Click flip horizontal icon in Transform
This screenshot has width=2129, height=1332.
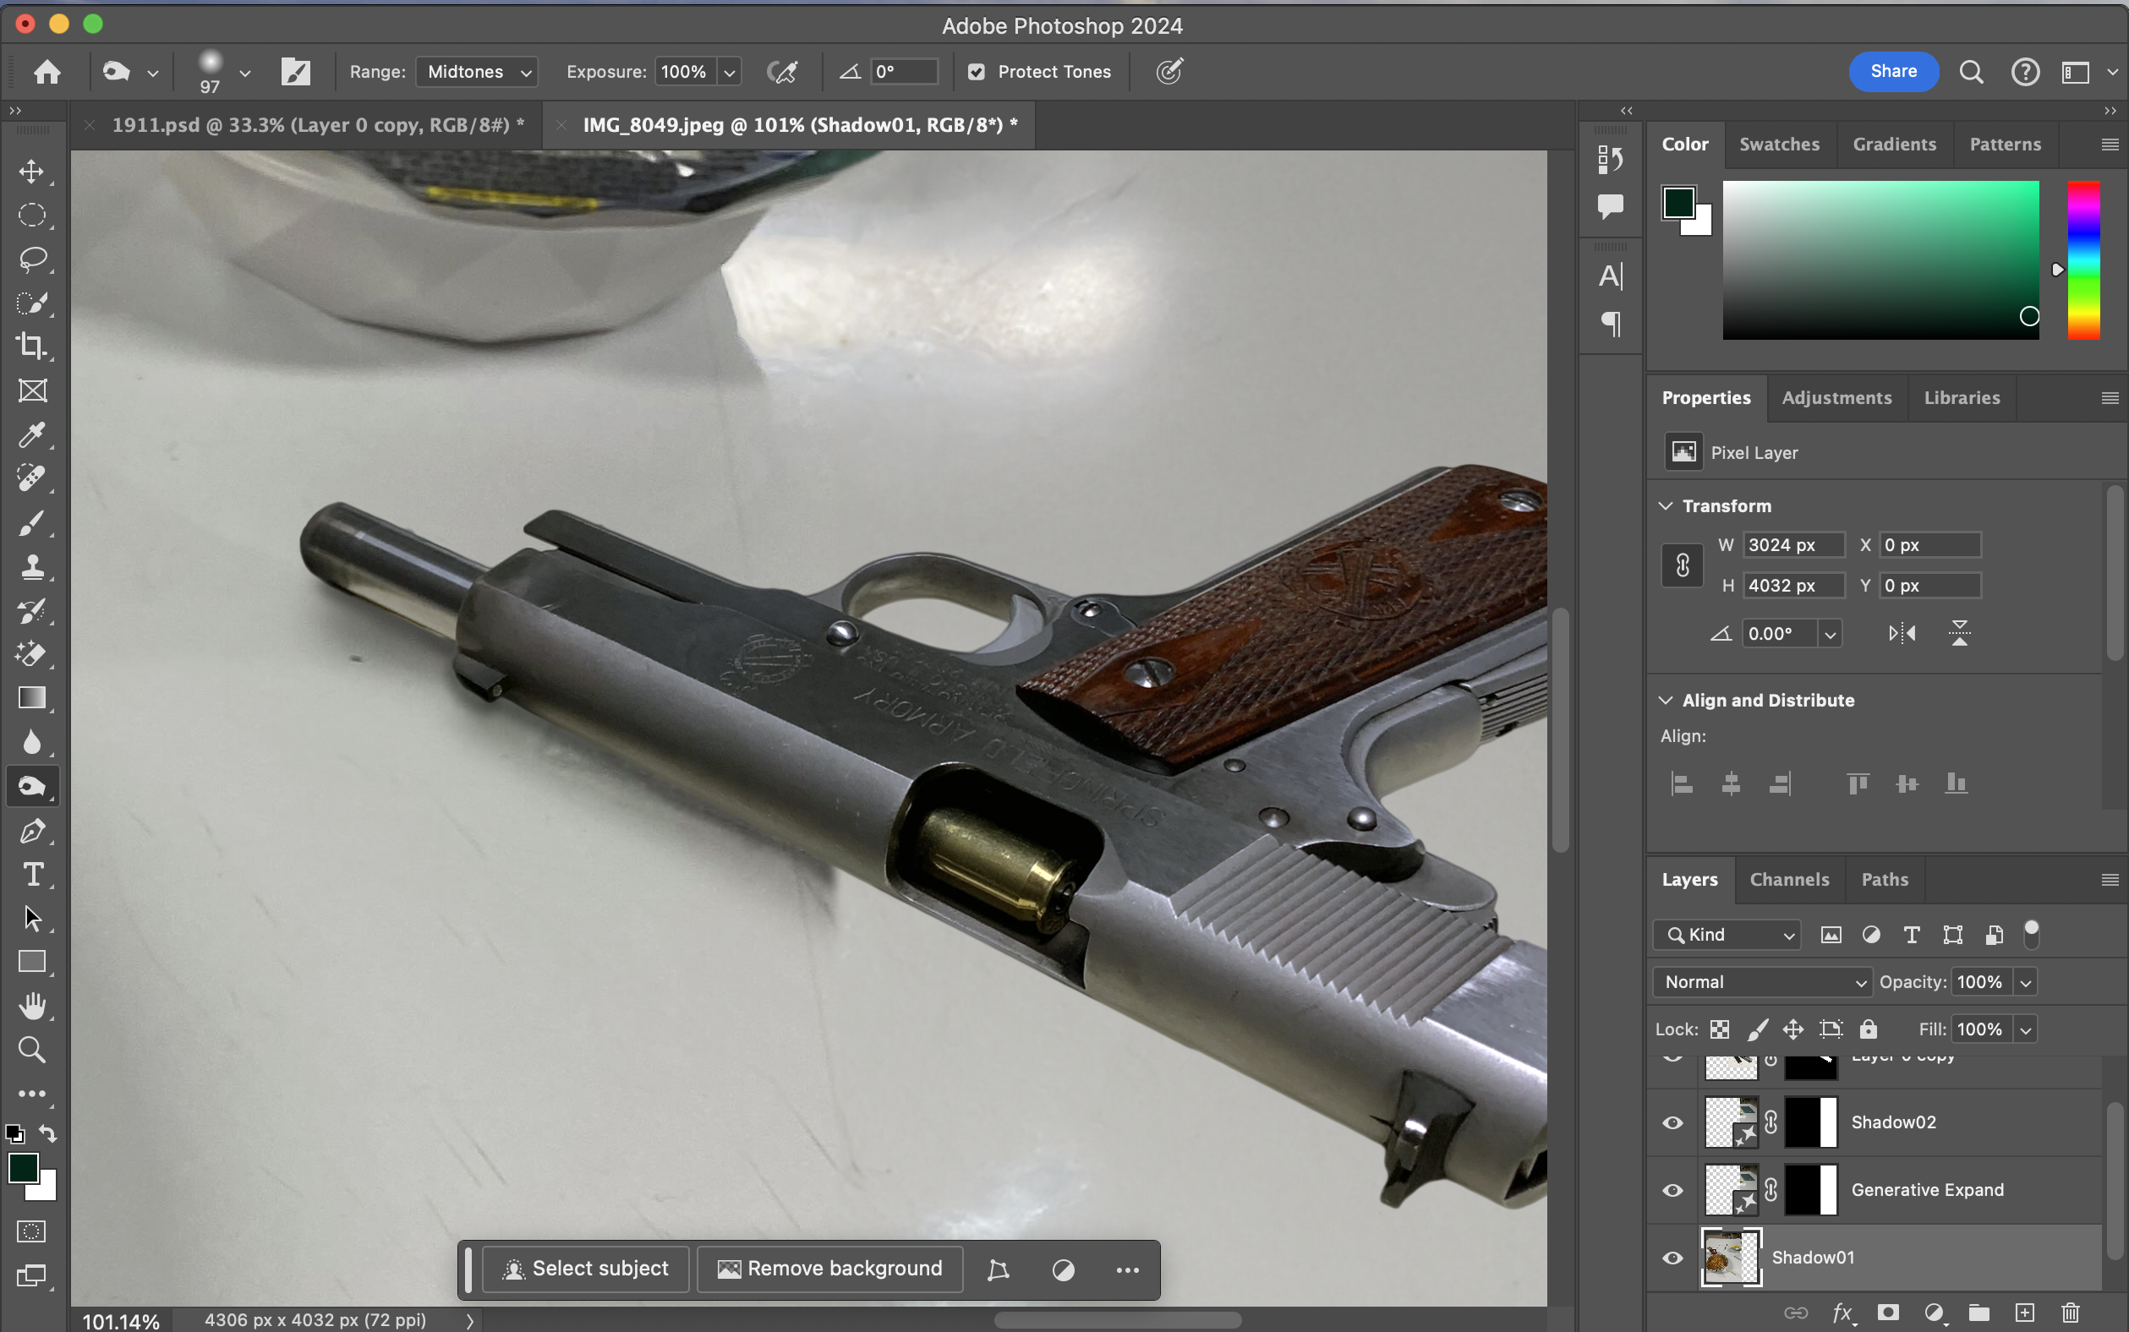pyautogui.click(x=1902, y=633)
